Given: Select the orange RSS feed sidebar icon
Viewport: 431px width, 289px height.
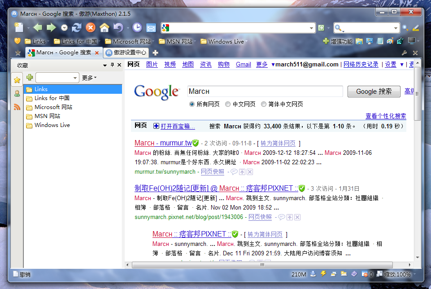Looking at the screenshot, I should pos(17,107).
